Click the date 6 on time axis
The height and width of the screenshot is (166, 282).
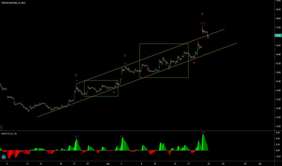7,164
